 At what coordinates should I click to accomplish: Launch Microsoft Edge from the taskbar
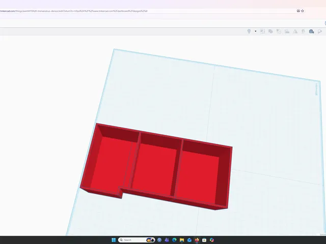coord(174,240)
